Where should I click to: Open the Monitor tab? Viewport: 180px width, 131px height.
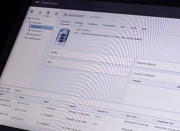pos(79,23)
